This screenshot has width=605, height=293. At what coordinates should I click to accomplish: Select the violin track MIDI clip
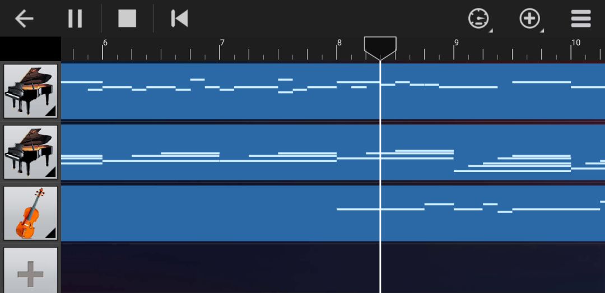[333, 213]
